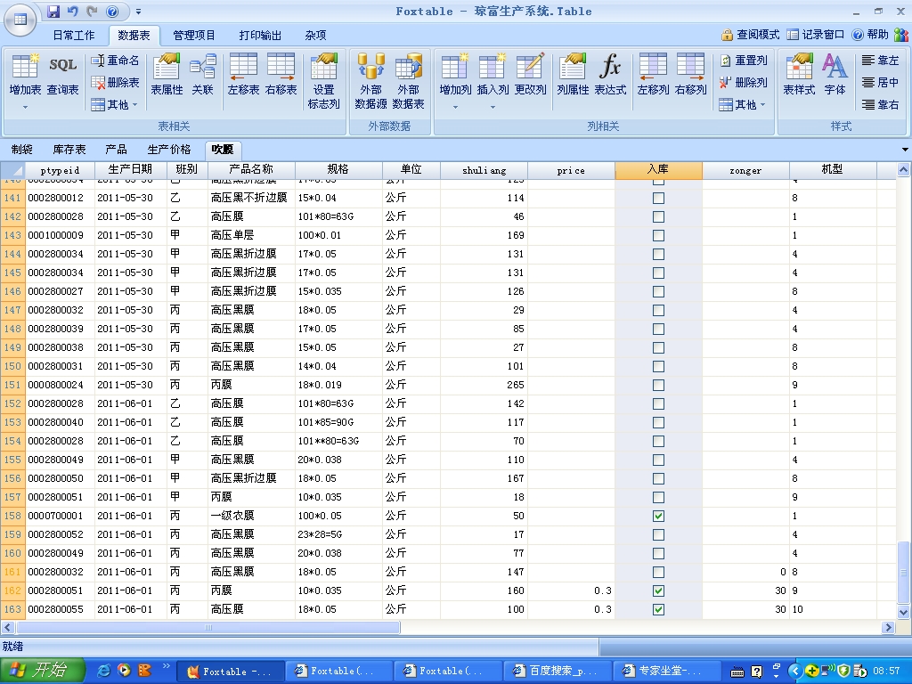The height and width of the screenshot is (684, 912).
Task: Click 帮助 help button
Action: pos(871,35)
